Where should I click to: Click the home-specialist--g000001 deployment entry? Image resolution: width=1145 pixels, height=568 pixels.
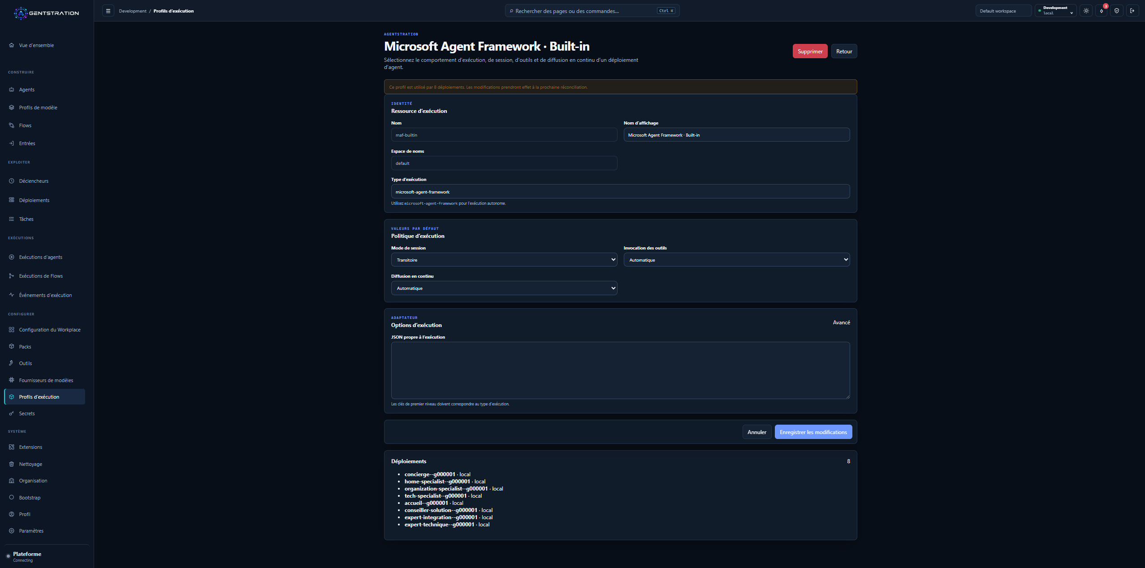(445, 482)
